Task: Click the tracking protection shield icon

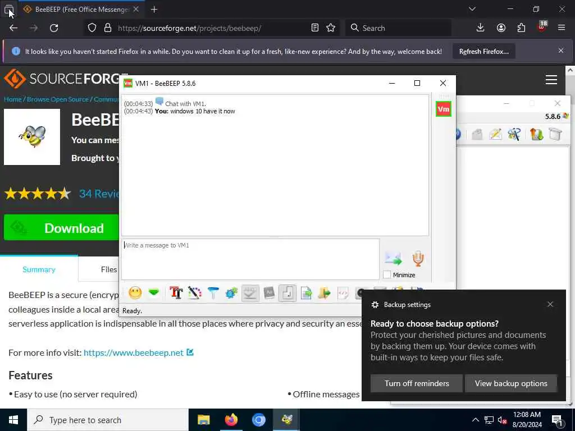Action: pos(92,28)
